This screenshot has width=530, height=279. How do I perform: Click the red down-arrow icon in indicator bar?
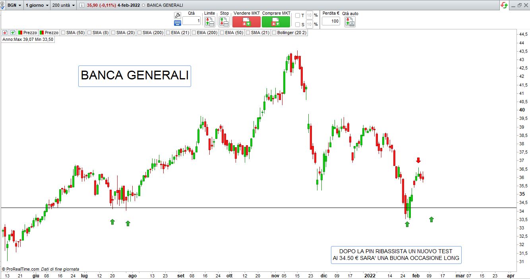click(5, 33)
